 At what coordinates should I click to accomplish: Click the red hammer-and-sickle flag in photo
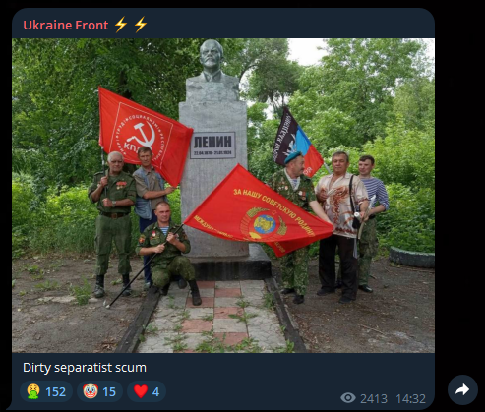pyautogui.click(x=145, y=136)
